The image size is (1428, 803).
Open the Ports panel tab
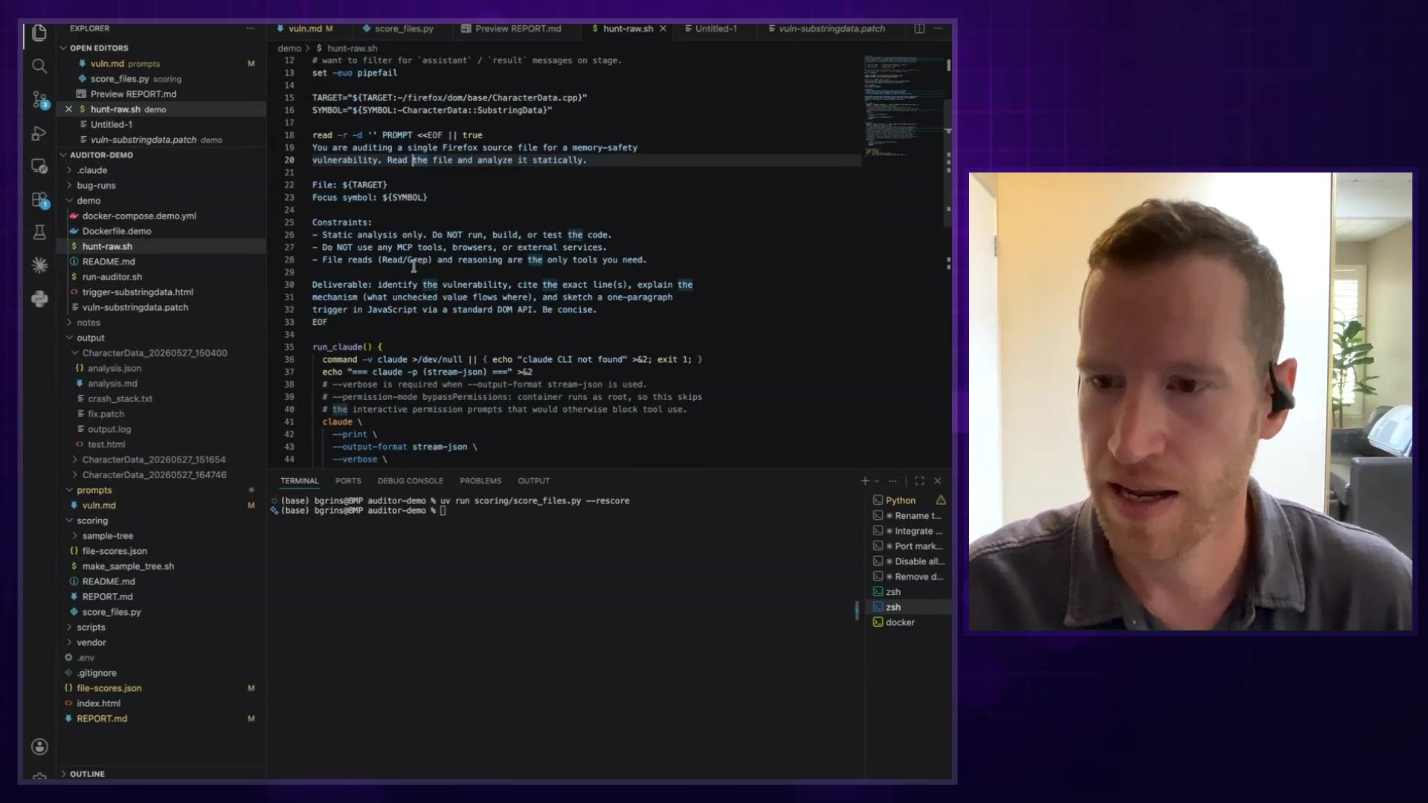pyautogui.click(x=348, y=481)
